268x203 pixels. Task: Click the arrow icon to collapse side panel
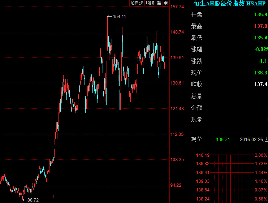[x=166, y=3]
